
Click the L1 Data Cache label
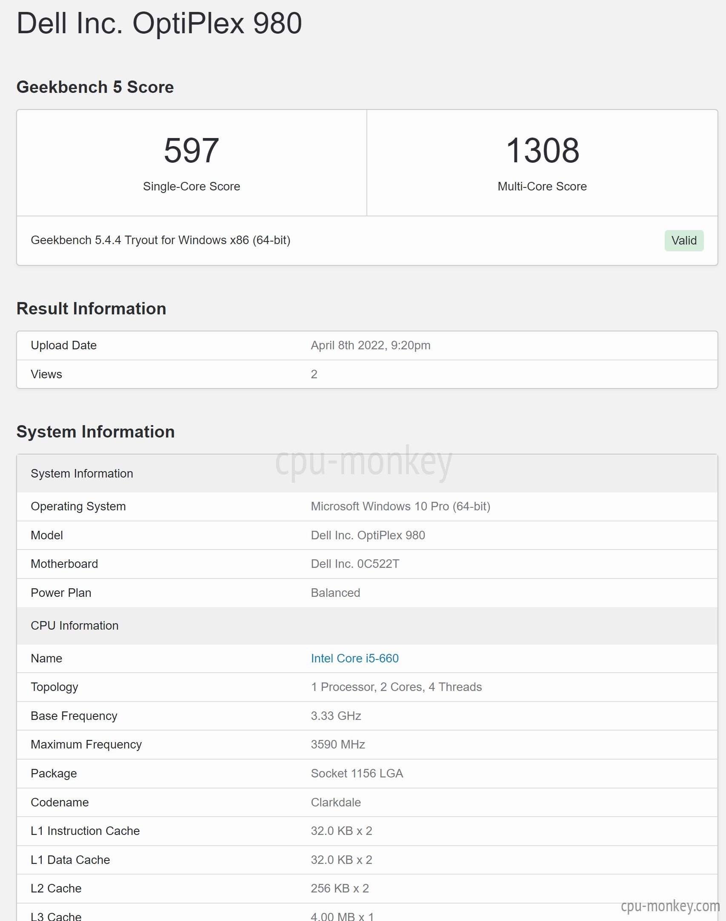70,860
